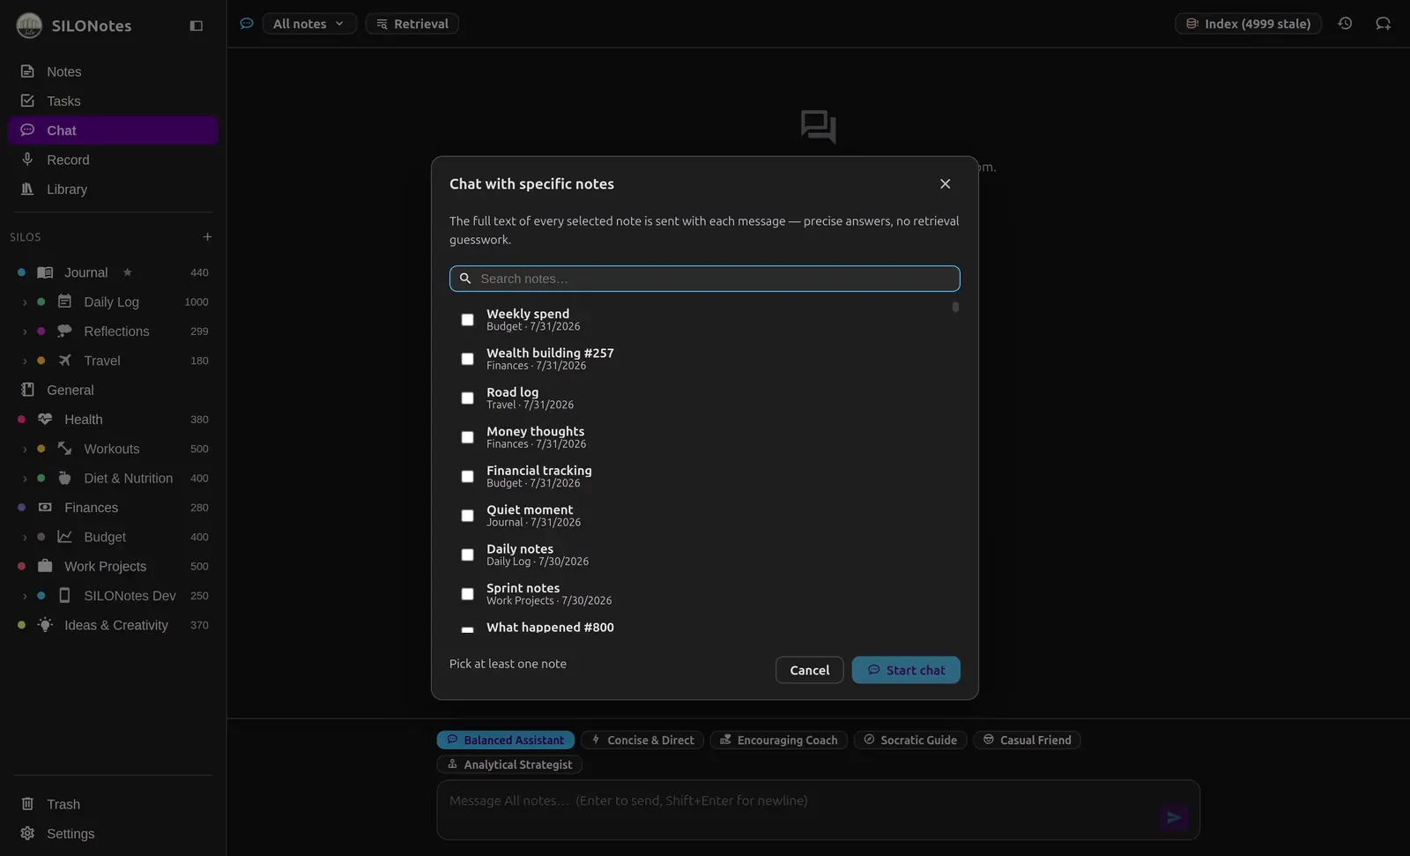Expand the SILONotes Dev silo
Screen dimensions: 1410x856
25,596
